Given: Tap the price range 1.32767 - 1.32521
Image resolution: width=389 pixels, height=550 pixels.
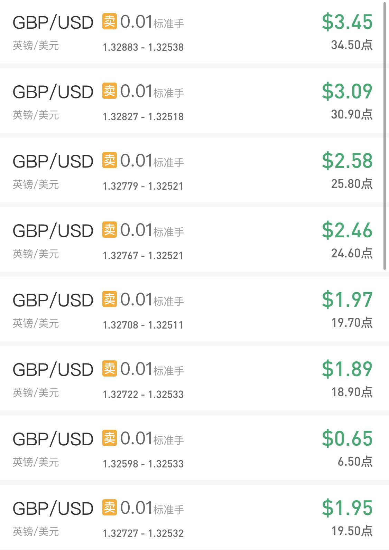Looking at the screenshot, I should point(143,255).
